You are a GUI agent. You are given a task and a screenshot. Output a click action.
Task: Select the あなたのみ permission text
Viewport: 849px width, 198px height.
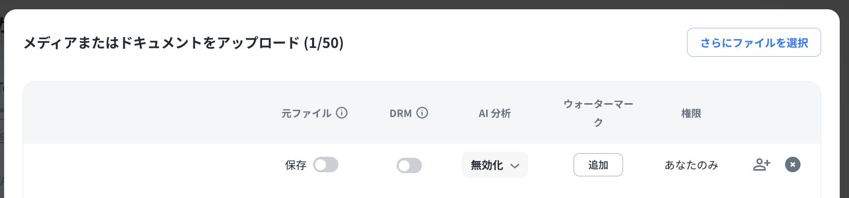point(691,165)
